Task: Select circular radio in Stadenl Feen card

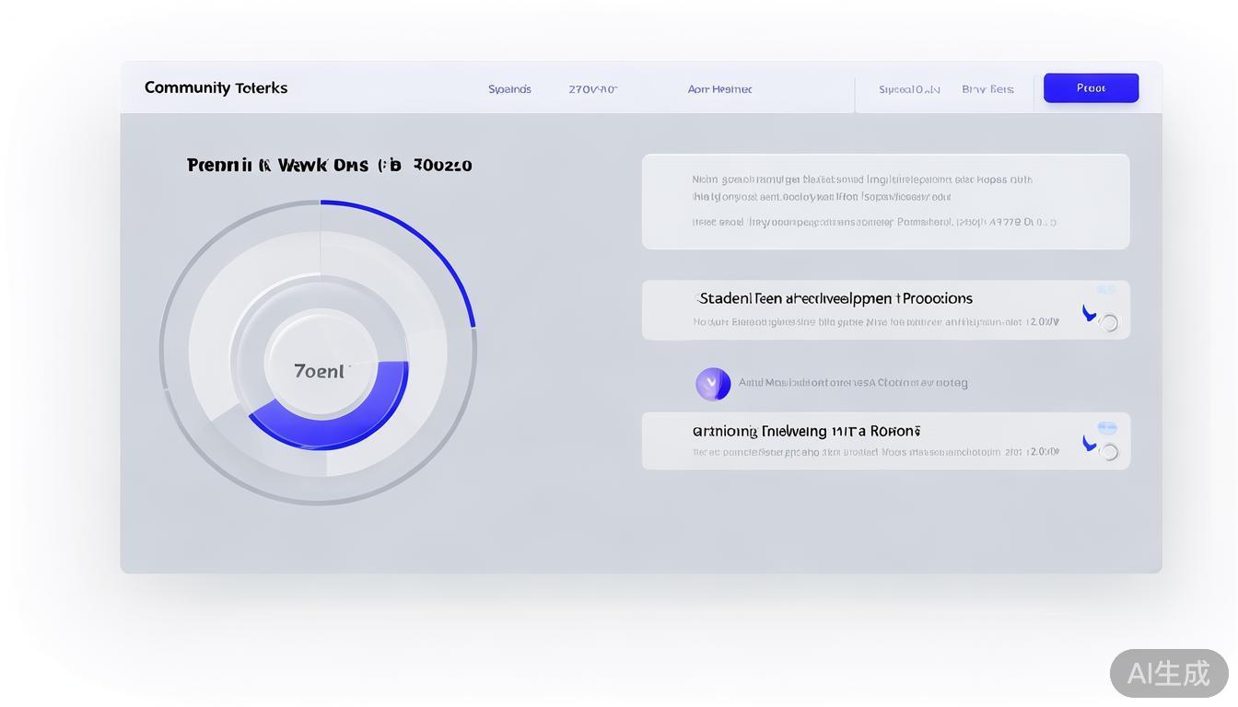Action: (x=1109, y=323)
